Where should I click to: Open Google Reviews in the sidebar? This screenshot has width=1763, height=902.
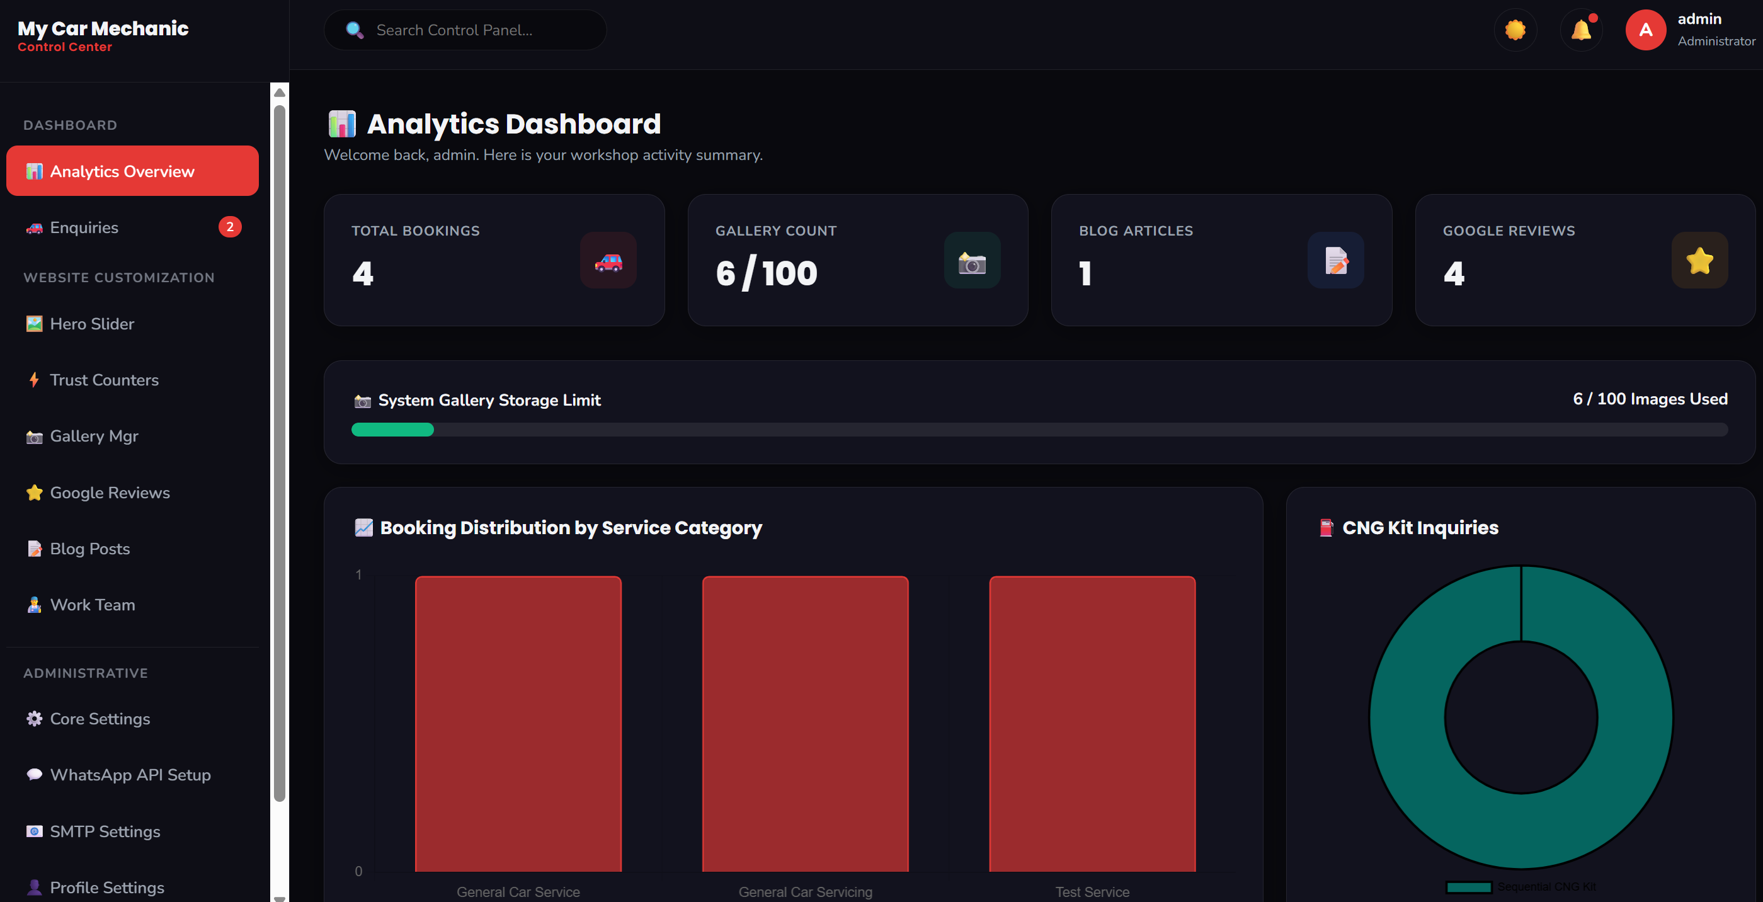point(132,493)
